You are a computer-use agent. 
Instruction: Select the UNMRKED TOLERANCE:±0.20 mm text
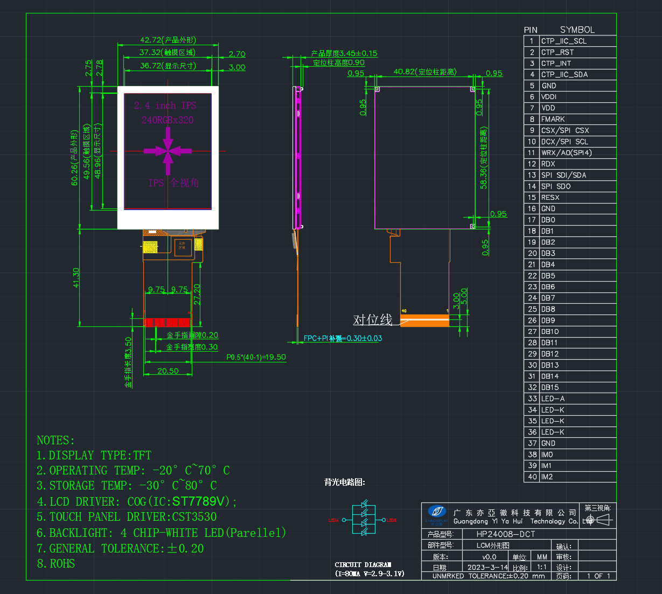pos(488,576)
